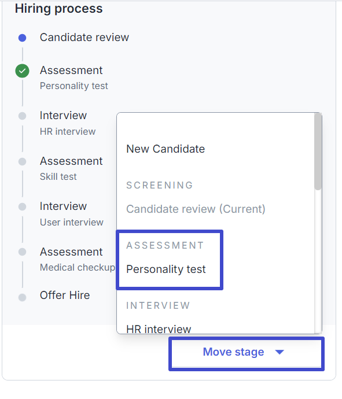Image resolution: width=342 pixels, height=399 pixels.
Task: Click the gray dot beside Medical checkup
Action: pos(23,252)
